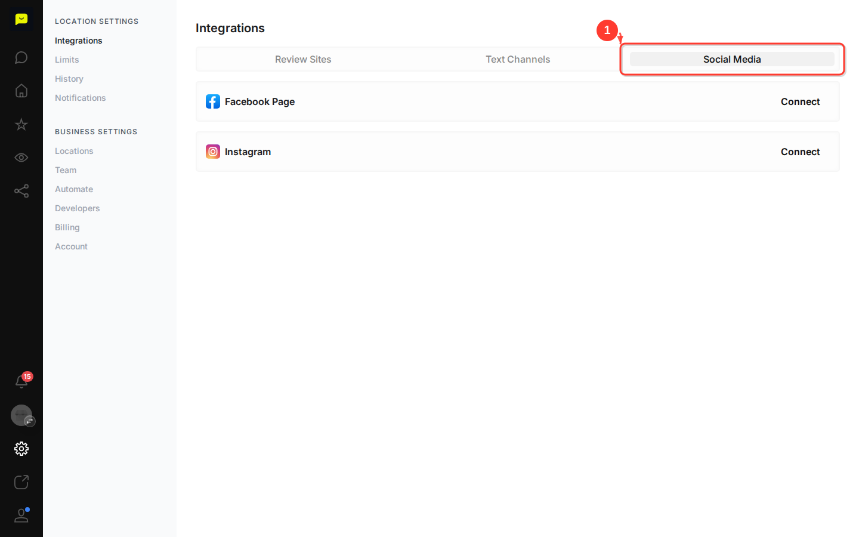
Task: Select the Social Media tab
Action: click(732, 59)
